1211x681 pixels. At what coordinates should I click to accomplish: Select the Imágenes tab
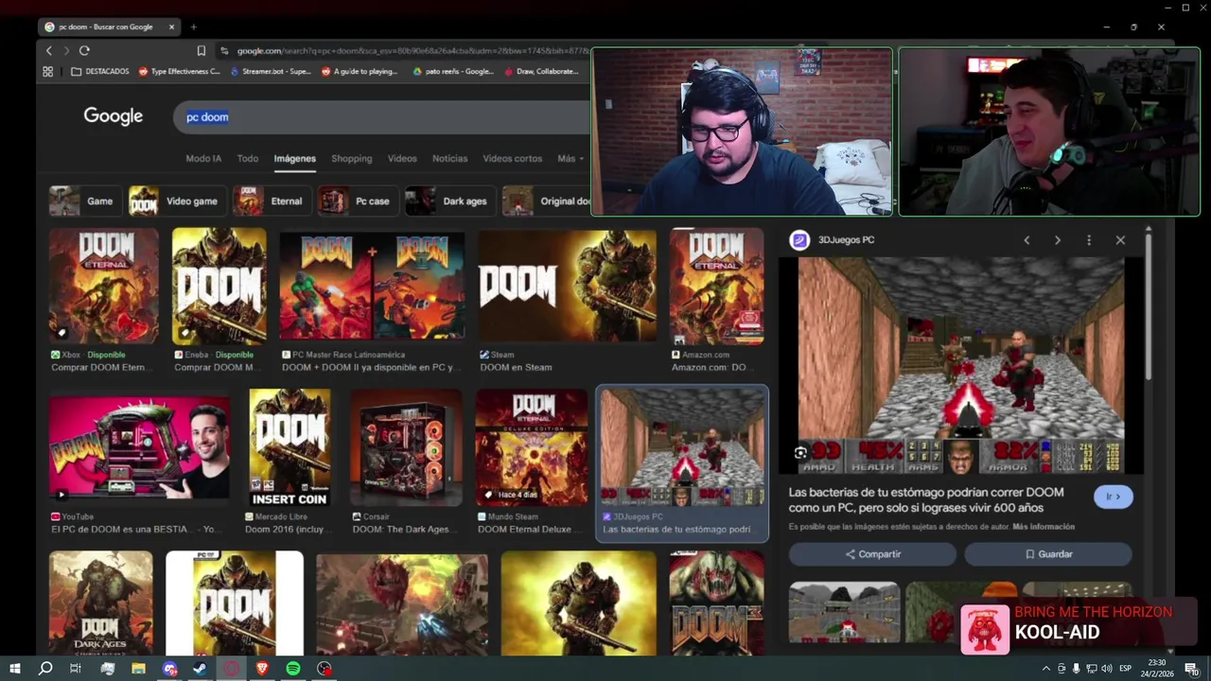(295, 159)
